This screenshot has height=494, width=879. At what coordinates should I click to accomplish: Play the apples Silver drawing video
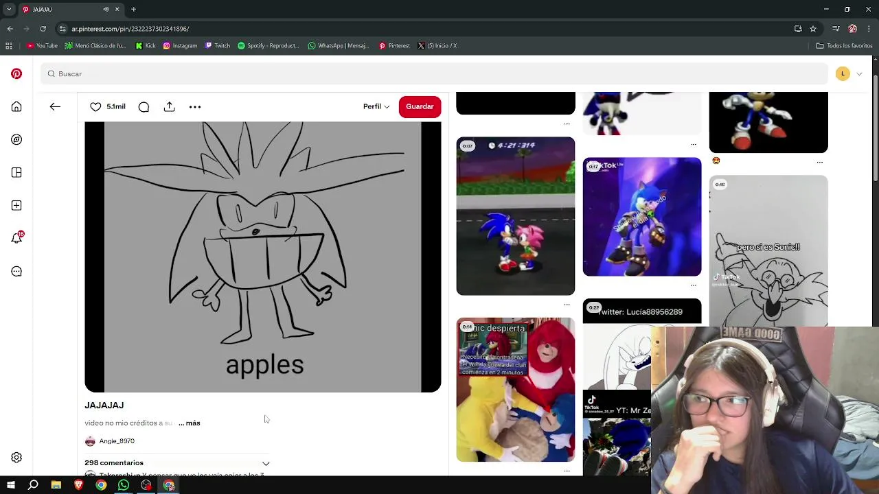click(263, 257)
